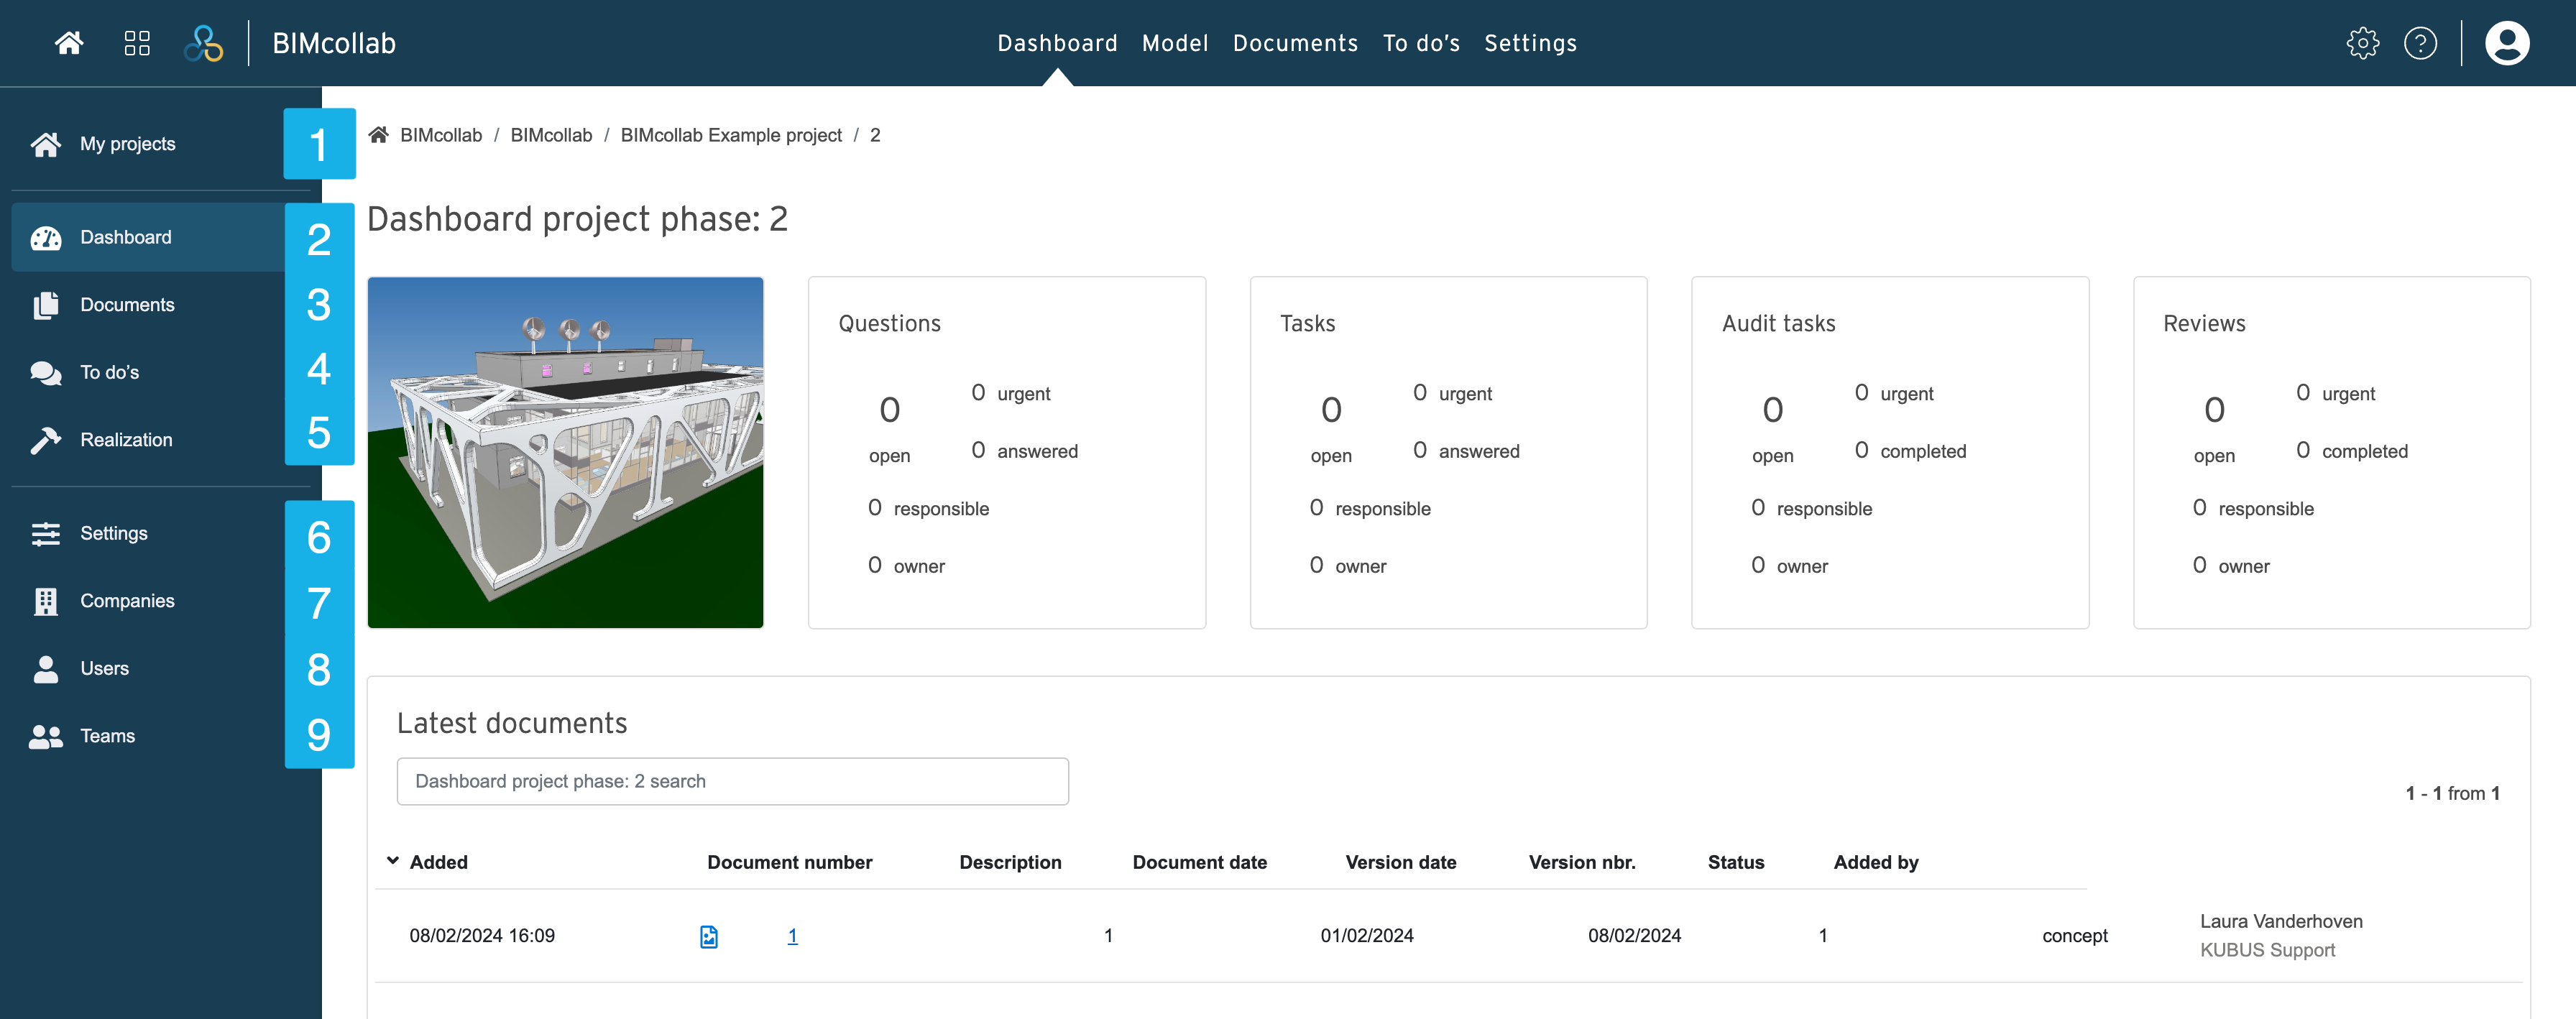The width and height of the screenshot is (2576, 1019).
Task: Click the Settings sliders icon in sidebar
Action: [x=46, y=534]
